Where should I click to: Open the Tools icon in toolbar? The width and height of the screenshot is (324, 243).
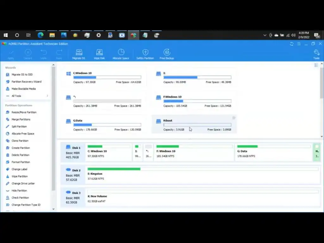[x=316, y=54]
